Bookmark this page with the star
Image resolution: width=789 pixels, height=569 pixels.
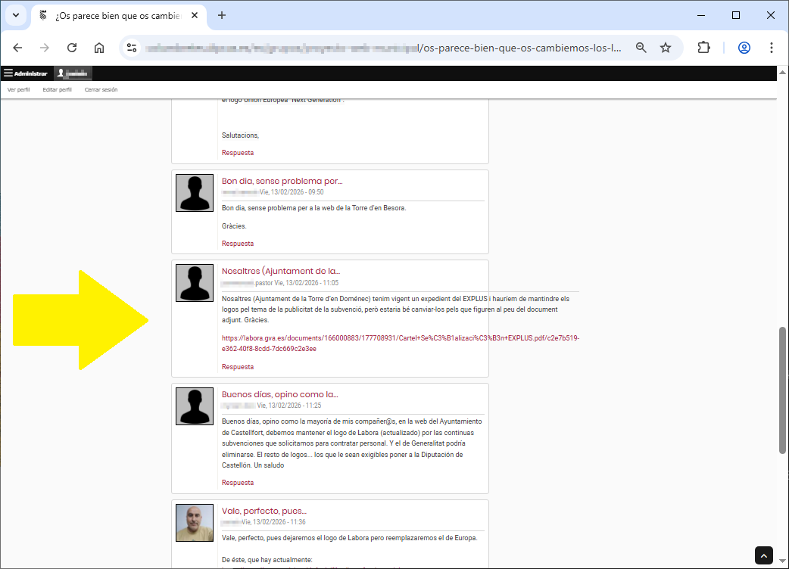666,48
